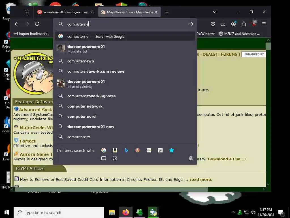
Task: Click the forward navigation arrow
Action: click(x=27, y=24)
